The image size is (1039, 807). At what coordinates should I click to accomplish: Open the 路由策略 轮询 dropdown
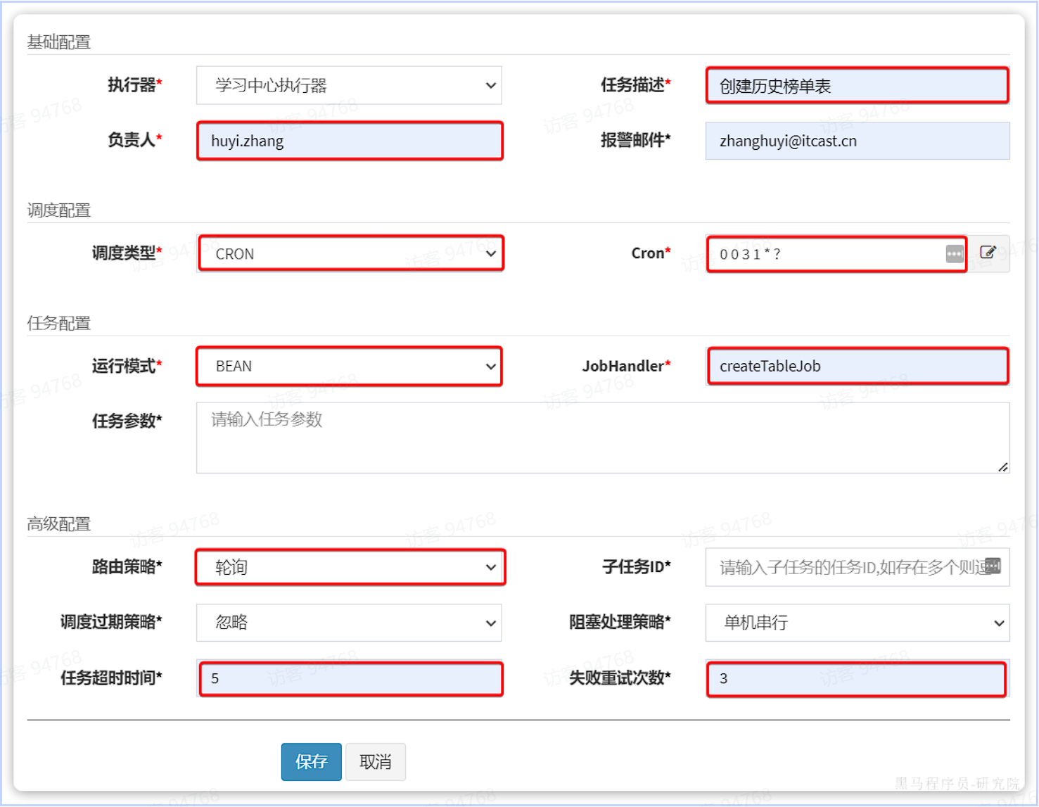(x=349, y=567)
